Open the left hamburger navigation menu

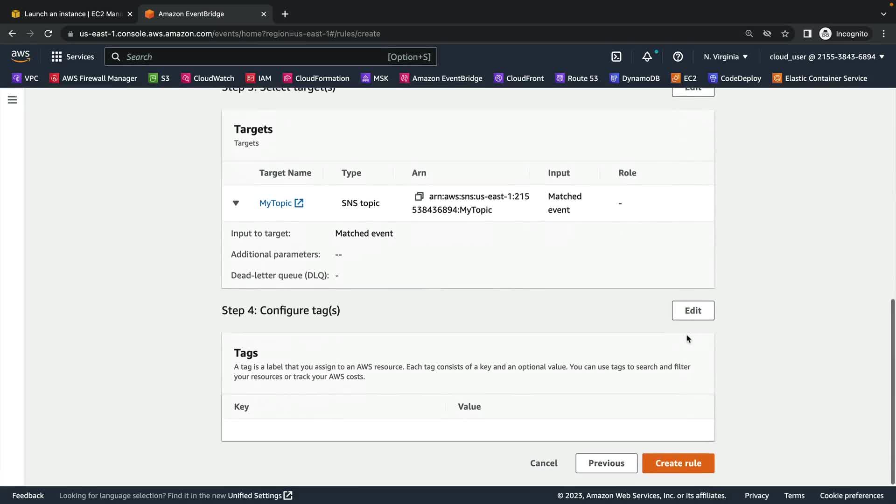click(12, 100)
